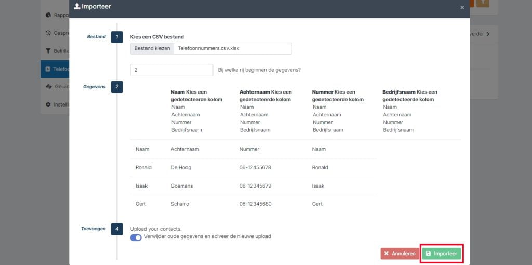Click the 'De Hoog' table cell
The width and height of the screenshot is (532, 265).
pos(181,168)
